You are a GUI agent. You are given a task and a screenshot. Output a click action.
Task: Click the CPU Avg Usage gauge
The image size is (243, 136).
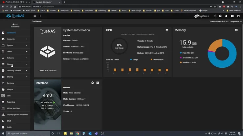click(119, 46)
